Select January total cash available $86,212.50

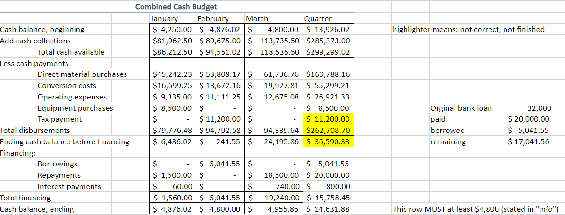(173, 52)
